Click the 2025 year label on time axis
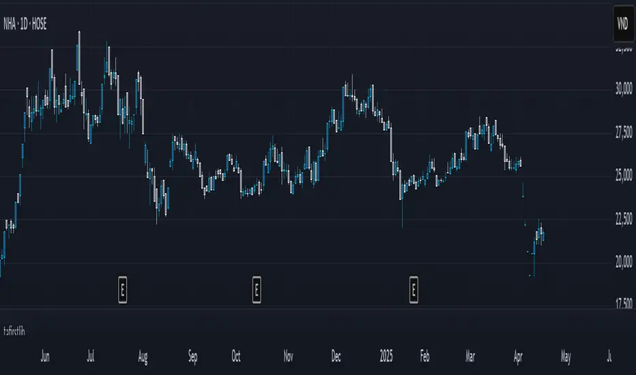 [386, 357]
